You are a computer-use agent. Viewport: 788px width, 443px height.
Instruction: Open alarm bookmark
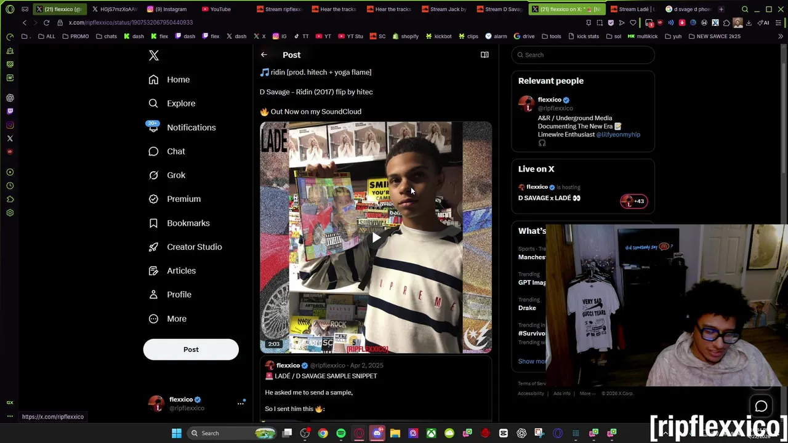pos(496,36)
